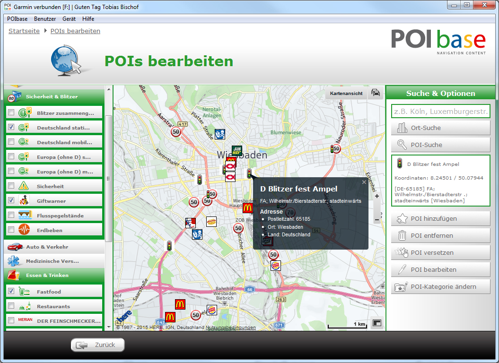
Task: Toggle the mini-map overview icon
Action: (376, 323)
